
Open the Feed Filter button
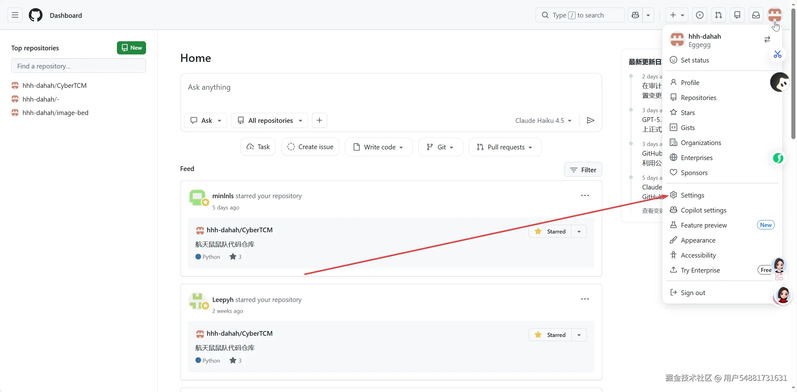[x=583, y=170]
